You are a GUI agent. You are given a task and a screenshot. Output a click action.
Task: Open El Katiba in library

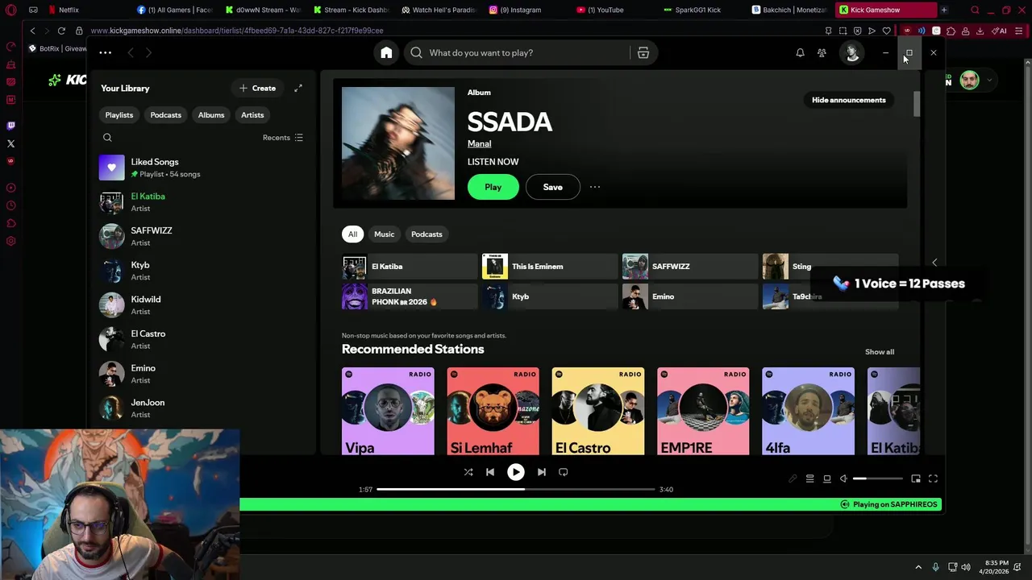click(202, 202)
